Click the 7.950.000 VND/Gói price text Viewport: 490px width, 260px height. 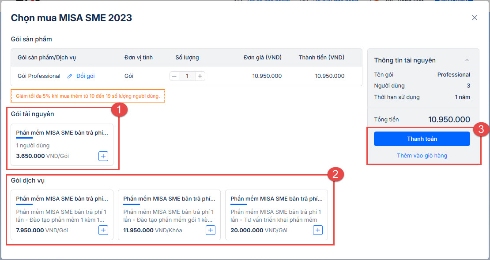pyautogui.click(x=42, y=231)
